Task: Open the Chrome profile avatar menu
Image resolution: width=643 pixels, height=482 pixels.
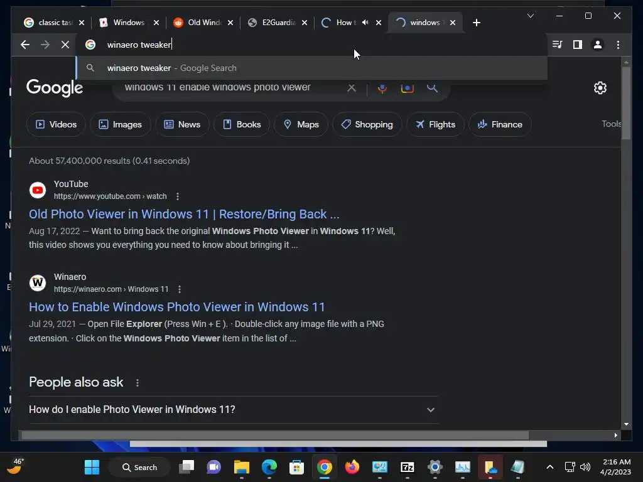Action: point(598,45)
